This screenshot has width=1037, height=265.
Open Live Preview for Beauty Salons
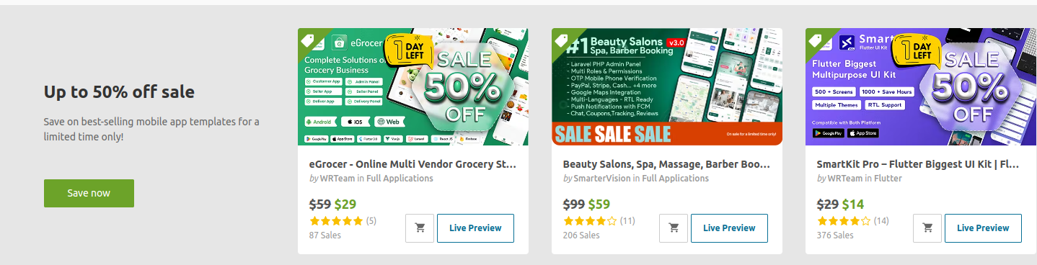coord(729,228)
